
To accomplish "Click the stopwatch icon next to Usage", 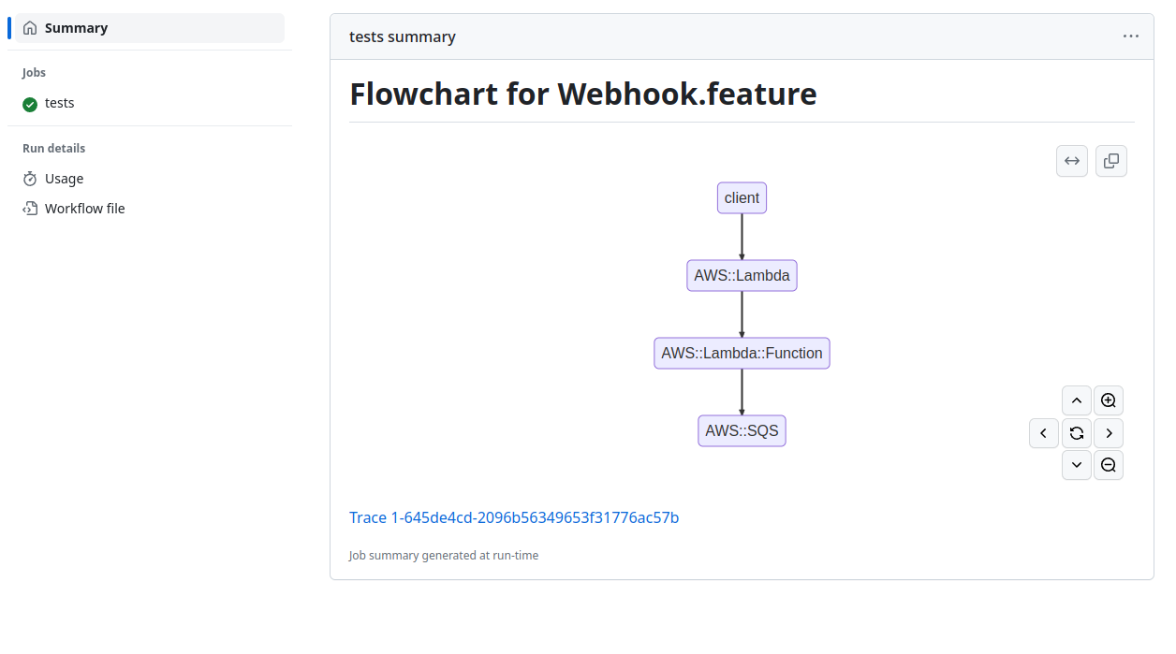I will point(30,179).
